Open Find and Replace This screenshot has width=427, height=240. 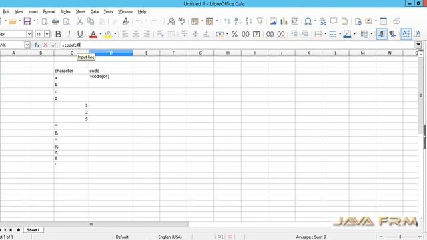click(171, 21)
